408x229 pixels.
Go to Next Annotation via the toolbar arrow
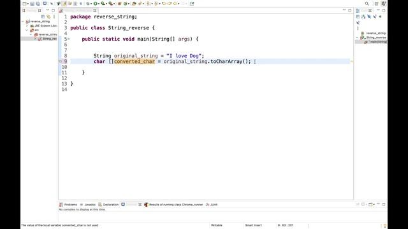click(x=149, y=4)
